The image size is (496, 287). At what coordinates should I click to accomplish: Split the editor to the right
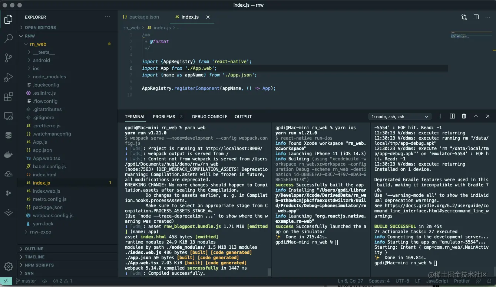[476, 17]
